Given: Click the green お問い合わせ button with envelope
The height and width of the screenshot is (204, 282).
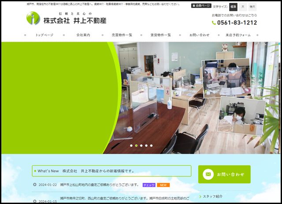Looking at the screenshot, I should pos(224,174).
